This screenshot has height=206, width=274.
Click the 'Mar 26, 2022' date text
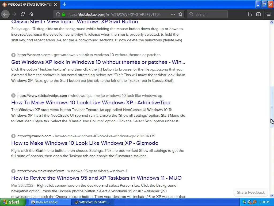pyautogui.click(x=22, y=186)
